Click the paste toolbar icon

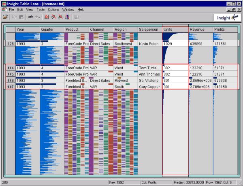point(21,17)
